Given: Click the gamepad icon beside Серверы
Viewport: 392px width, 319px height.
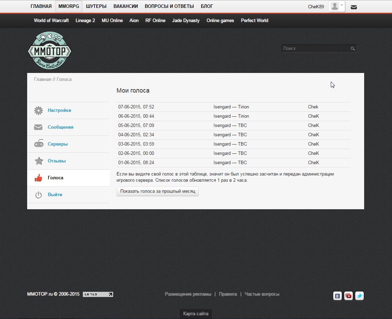Looking at the screenshot, I should (39, 143).
